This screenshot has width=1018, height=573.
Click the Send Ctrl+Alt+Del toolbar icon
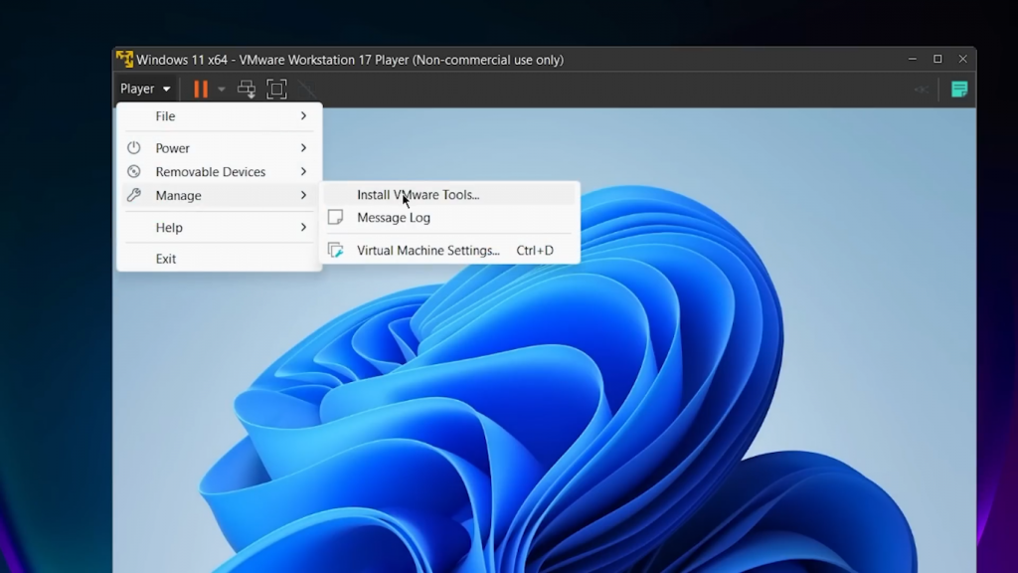coord(247,89)
